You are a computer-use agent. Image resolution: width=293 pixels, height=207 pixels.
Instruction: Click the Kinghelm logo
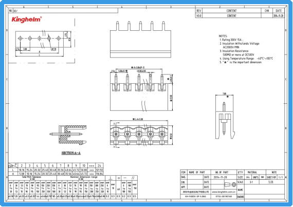pyautogui.click(x=27, y=20)
